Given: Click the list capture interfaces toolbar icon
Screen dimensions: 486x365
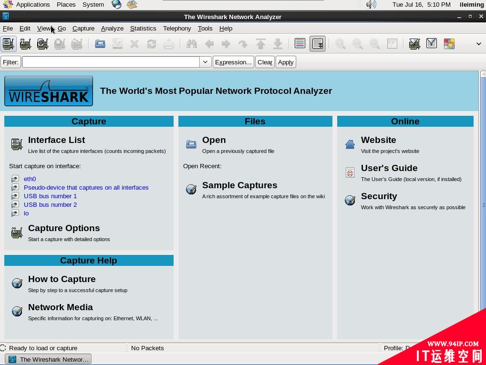Looking at the screenshot, I should tap(9, 44).
